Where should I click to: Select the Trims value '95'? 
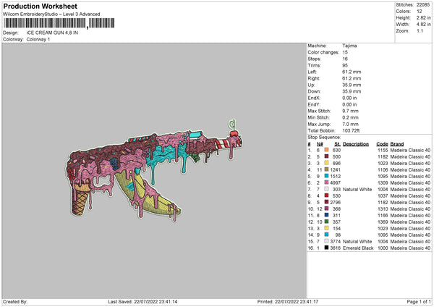345,65
